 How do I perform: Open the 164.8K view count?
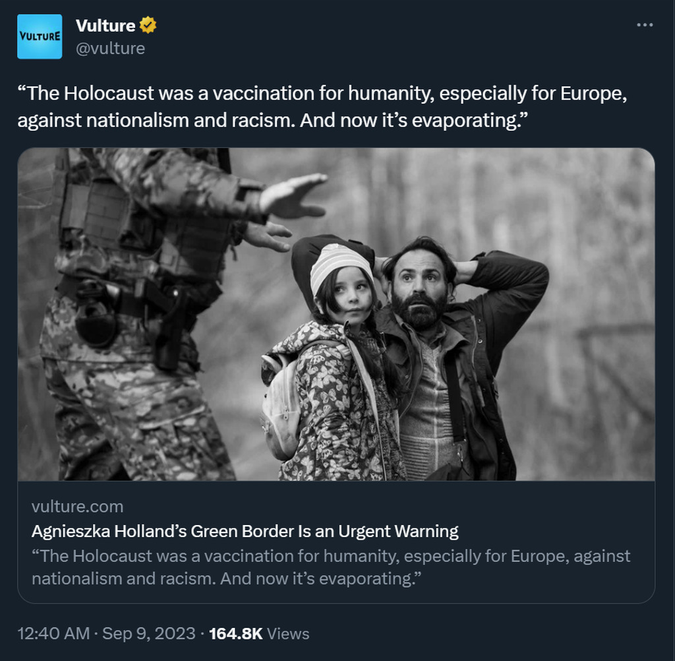(235, 633)
